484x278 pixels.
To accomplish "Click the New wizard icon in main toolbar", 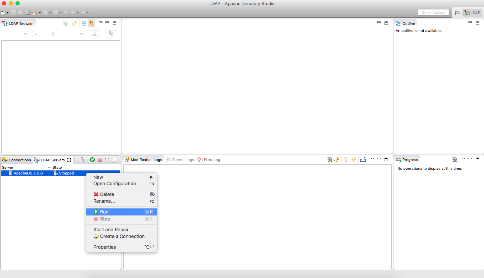I will pyautogui.click(x=3, y=12).
